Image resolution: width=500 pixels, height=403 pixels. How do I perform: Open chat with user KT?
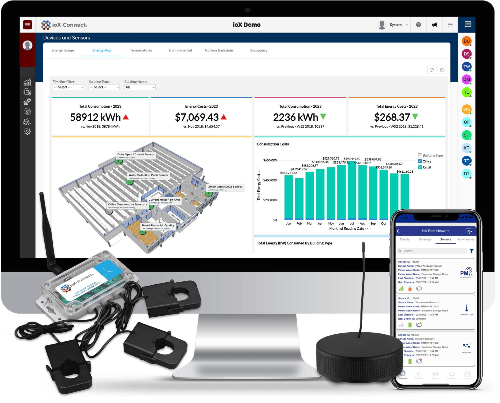466,148
